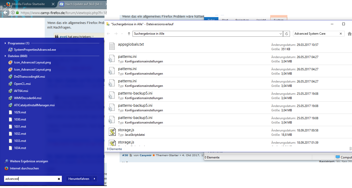Collapse the 'Dateien (860)' results group
The width and height of the screenshot is (352, 188).
[x=5, y=56]
